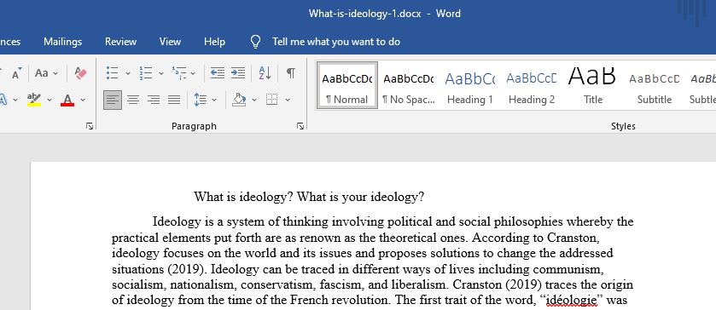Screen dimensions: 716x310
Task: Apply the Normal style
Action: (347, 86)
